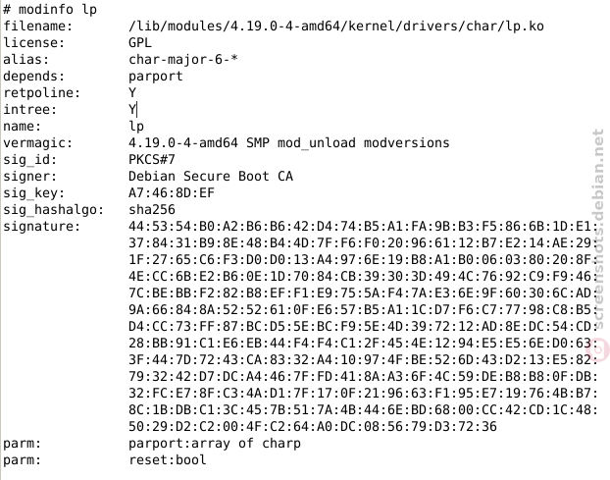This screenshot has width=610, height=480.
Task: Click the 'reset:bool' parameter text
Action: (x=168, y=460)
